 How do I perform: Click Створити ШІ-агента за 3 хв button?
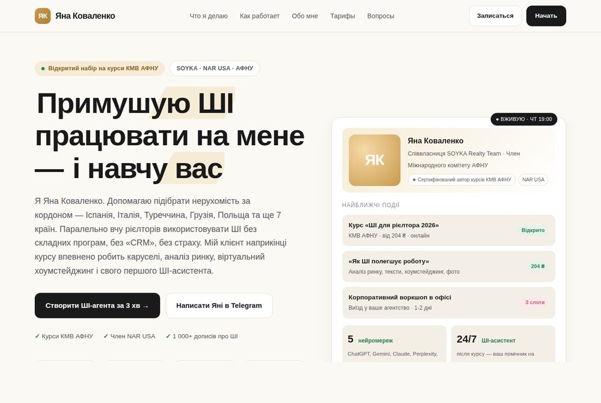point(97,305)
